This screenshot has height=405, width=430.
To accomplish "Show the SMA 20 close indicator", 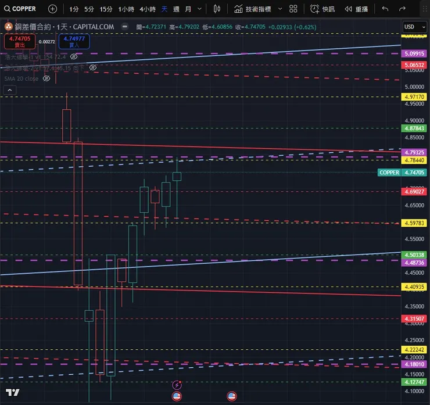I will click(46, 78).
